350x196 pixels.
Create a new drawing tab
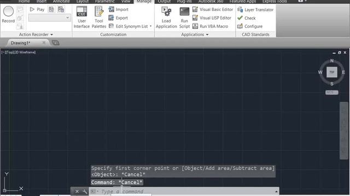(x=55, y=42)
